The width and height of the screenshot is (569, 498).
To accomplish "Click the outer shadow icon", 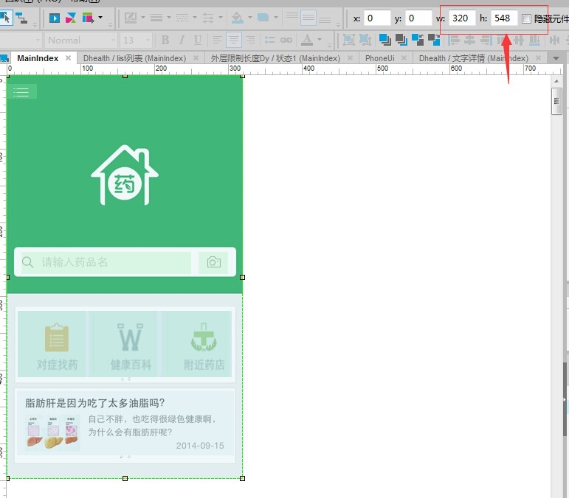I will point(263,18).
